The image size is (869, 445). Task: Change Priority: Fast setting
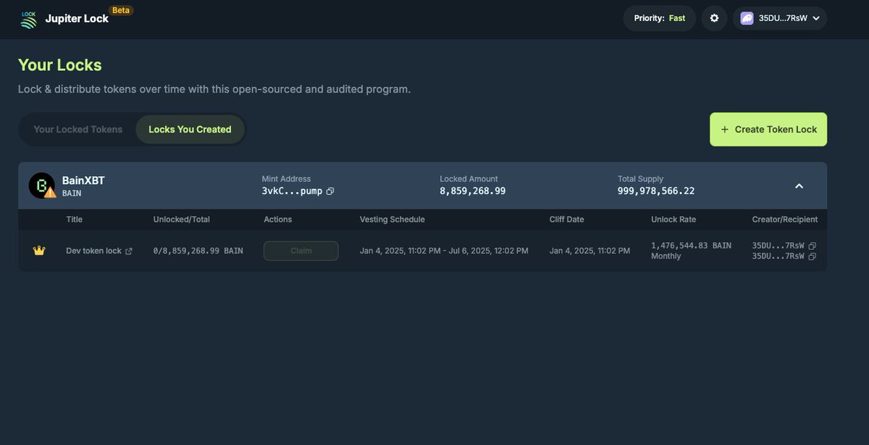(659, 18)
